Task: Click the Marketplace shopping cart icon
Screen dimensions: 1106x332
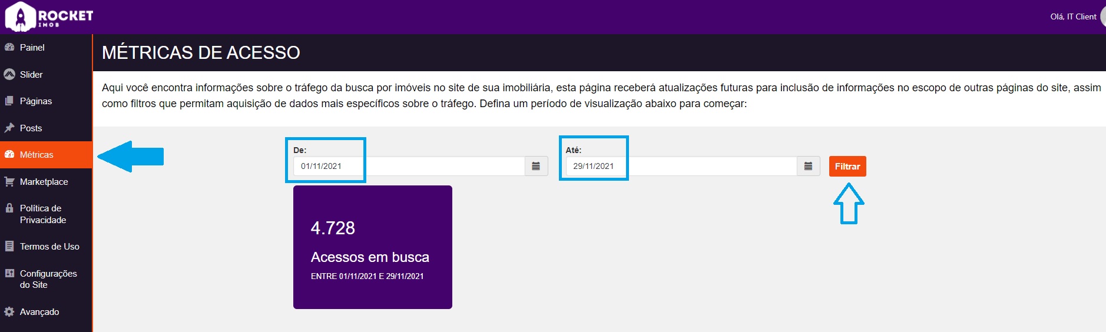Action: 9,181
